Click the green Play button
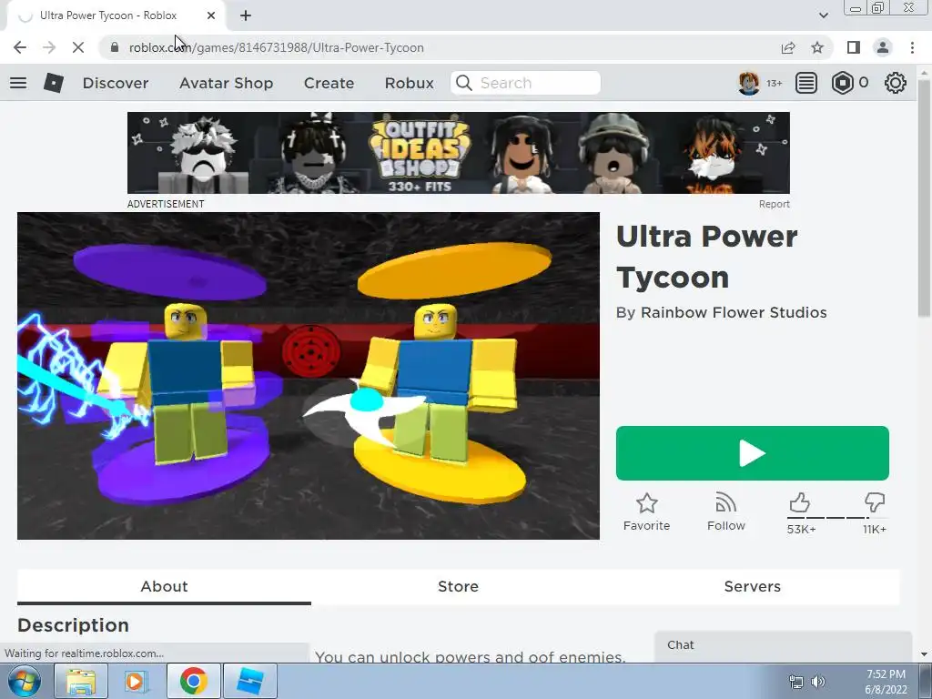This screenshot has width=932, height=699. click(753, 453)
